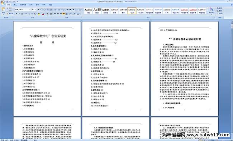Apply the first 'AaBb' title style

88,11
